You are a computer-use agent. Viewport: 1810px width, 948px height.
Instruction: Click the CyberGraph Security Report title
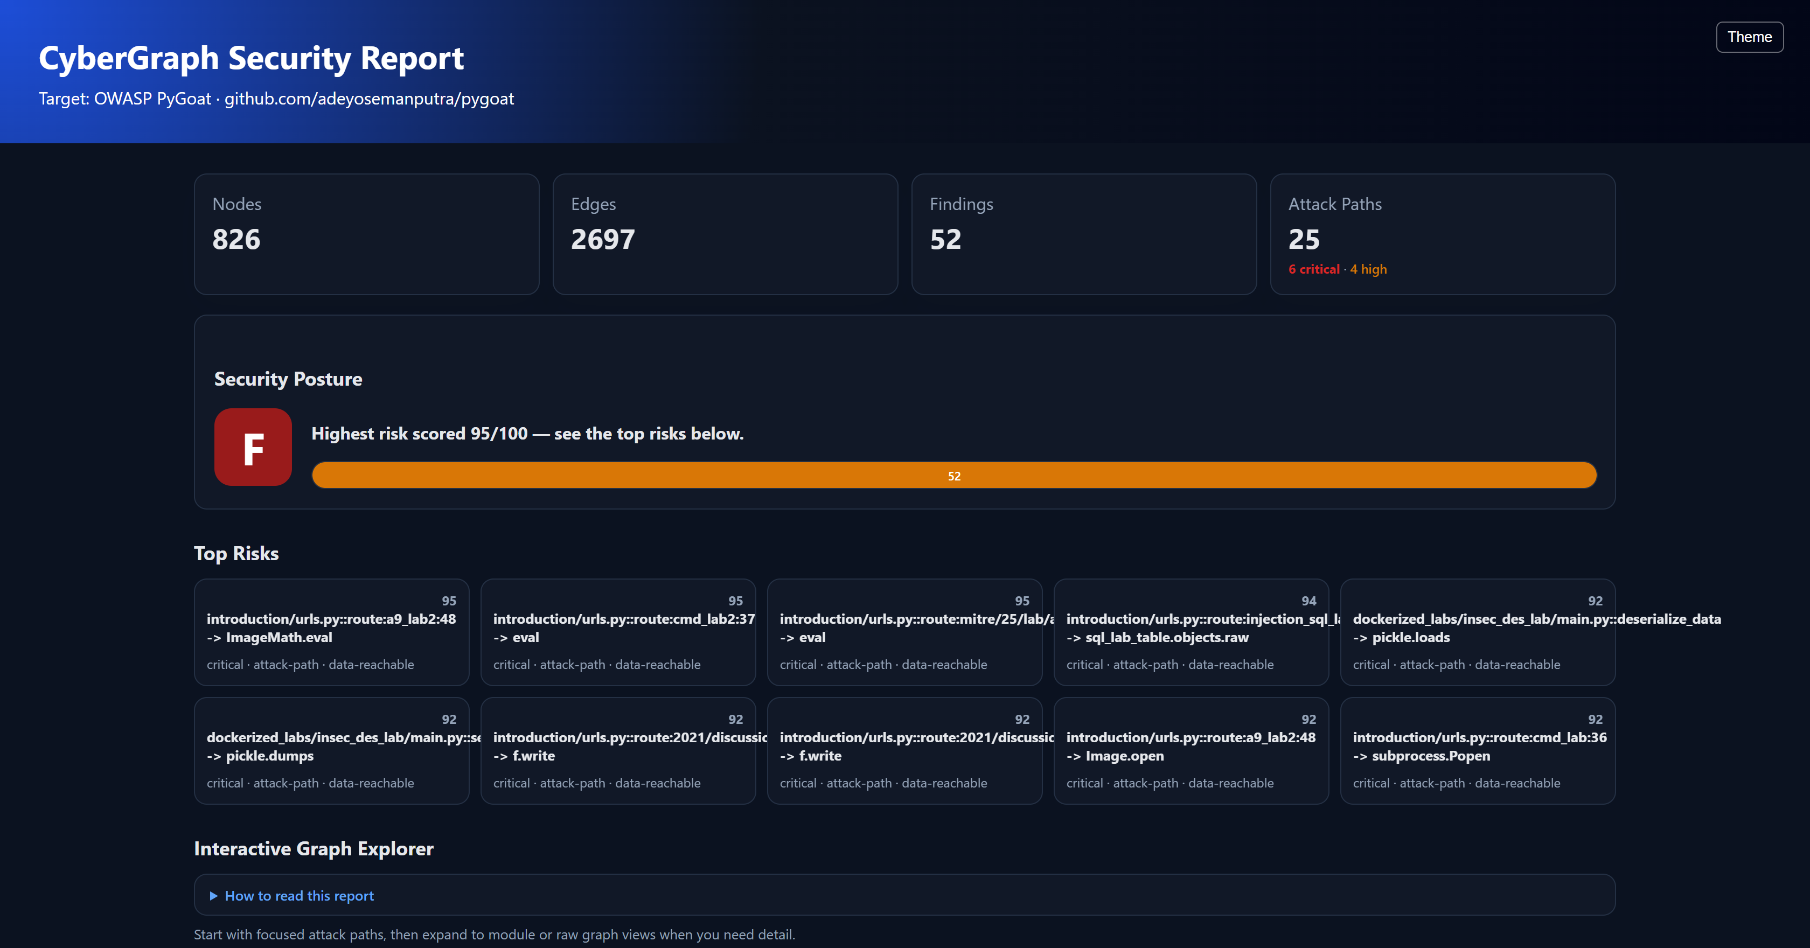(251, 58)
